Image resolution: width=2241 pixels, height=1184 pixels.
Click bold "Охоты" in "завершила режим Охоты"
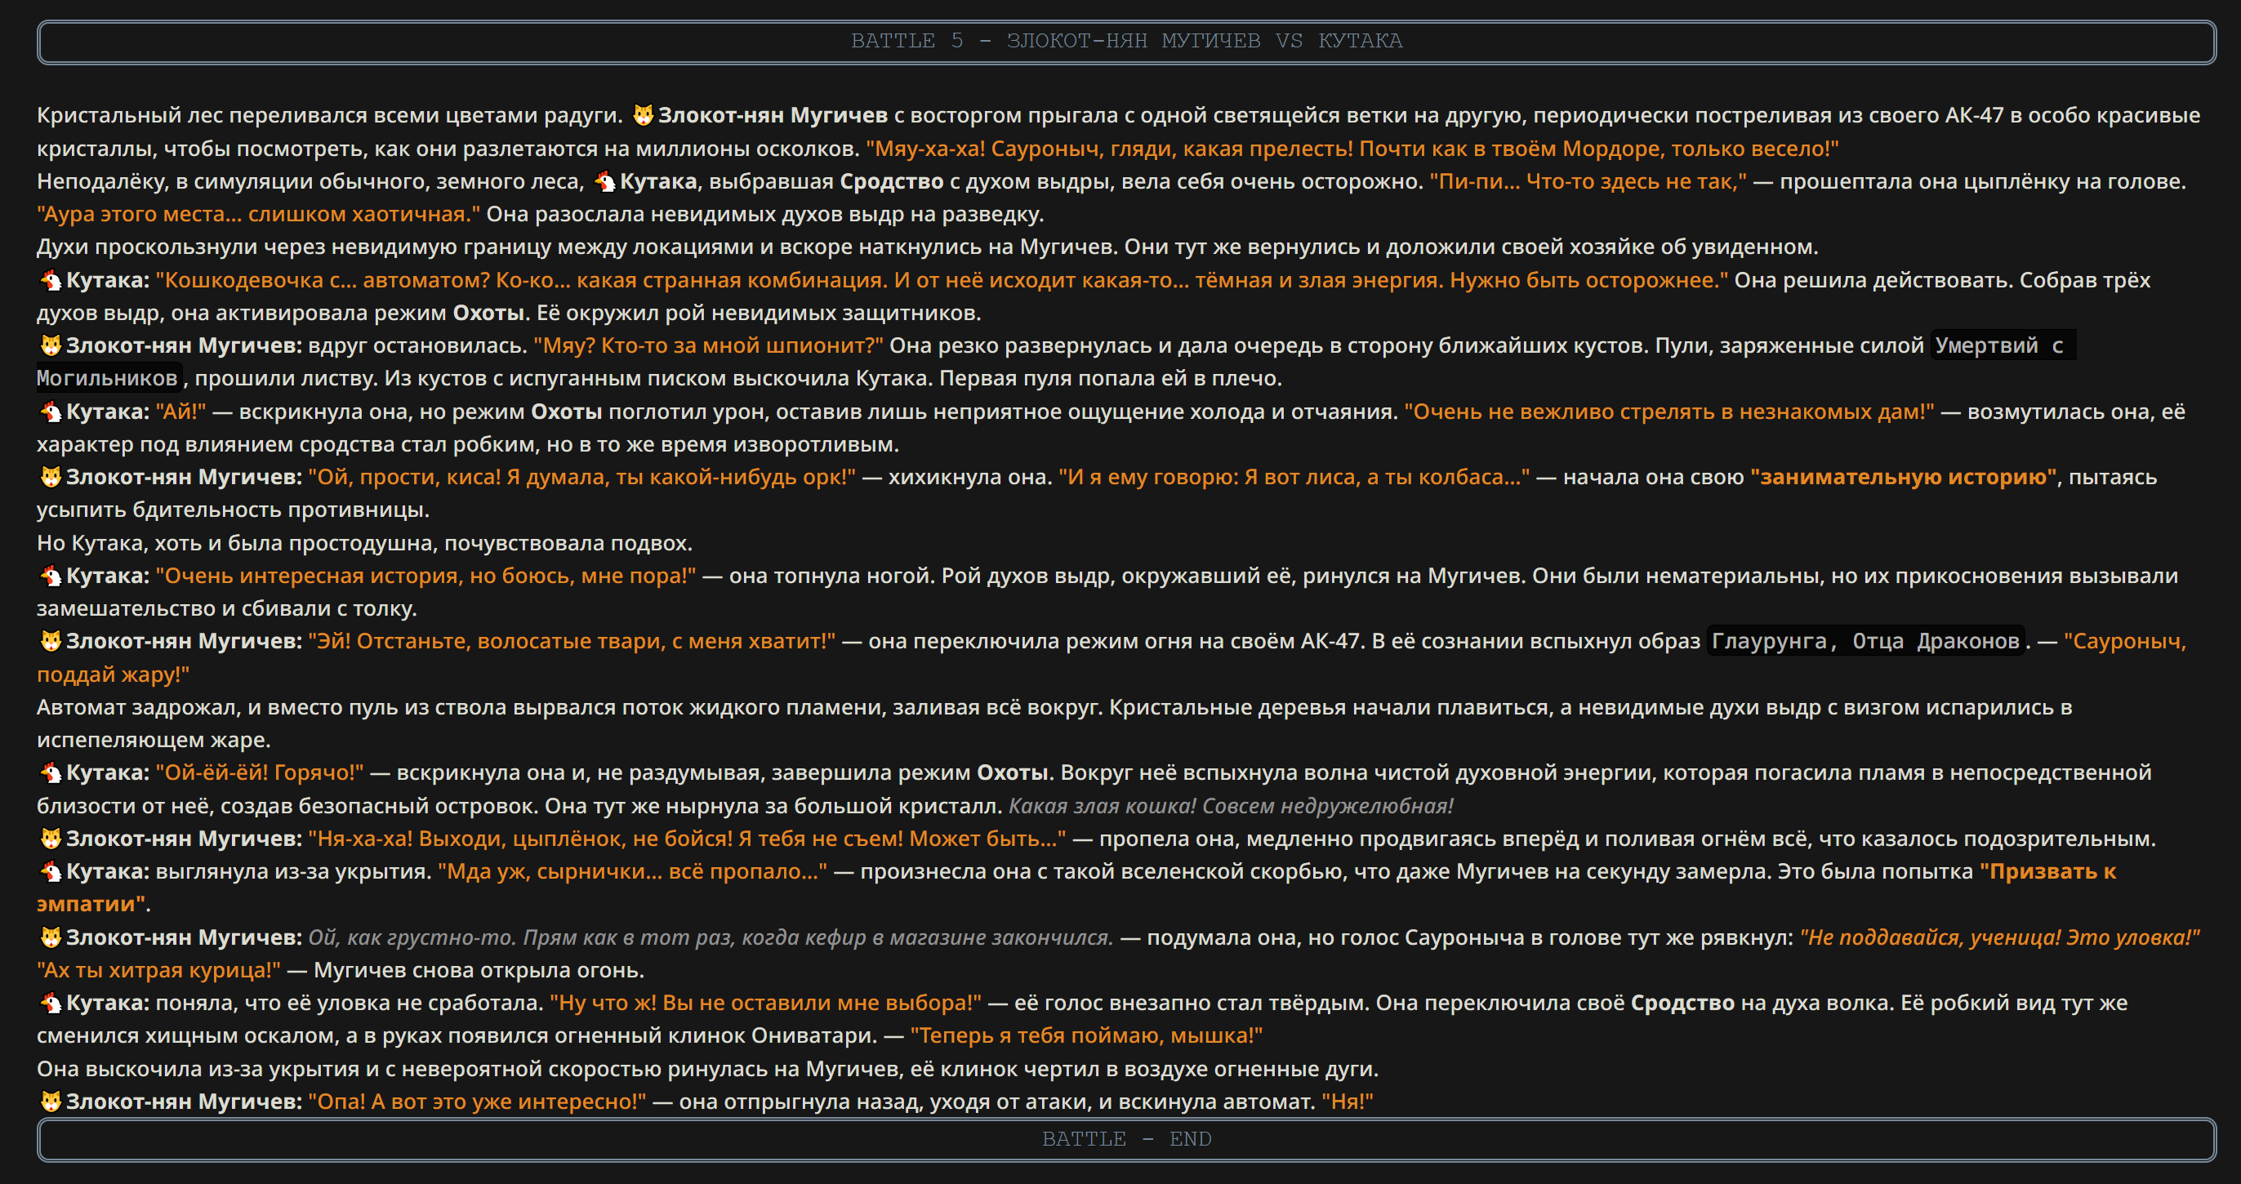click(x=1012, y=772)
